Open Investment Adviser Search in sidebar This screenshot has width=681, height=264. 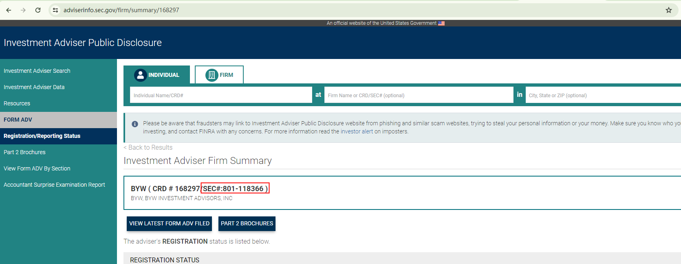point(37,71)
